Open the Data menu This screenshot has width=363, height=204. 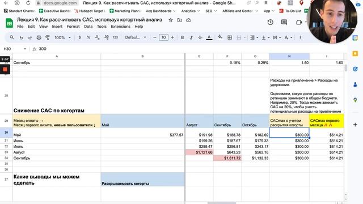tap(88, 27)
